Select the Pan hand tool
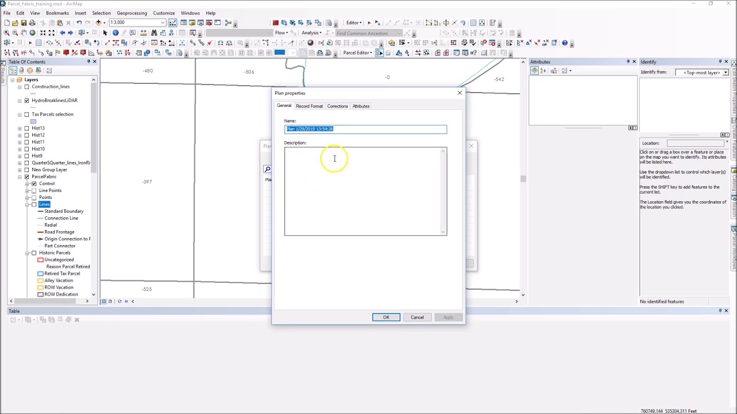The image size is (737, 414). (24, 32)
